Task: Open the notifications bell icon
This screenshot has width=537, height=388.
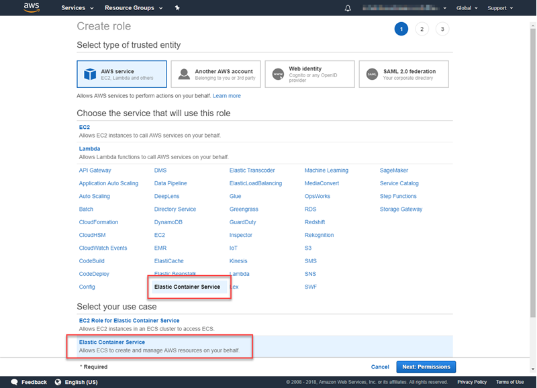Action: coord(346,7)
